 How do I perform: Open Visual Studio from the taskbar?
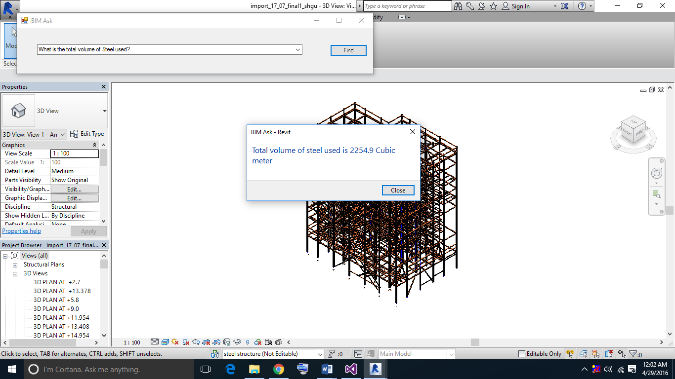351,369
